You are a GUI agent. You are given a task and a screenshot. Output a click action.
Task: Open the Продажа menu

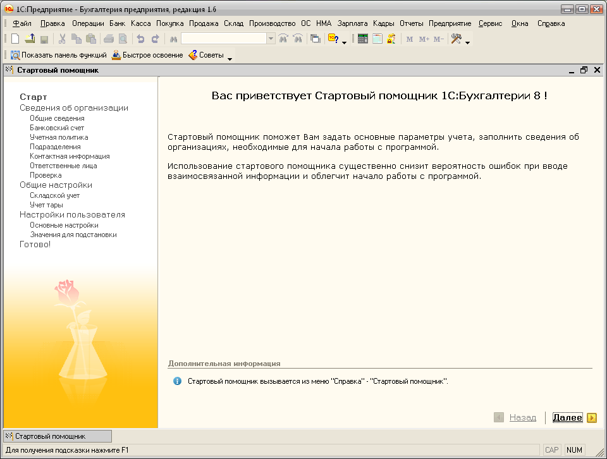coord(204,23)
